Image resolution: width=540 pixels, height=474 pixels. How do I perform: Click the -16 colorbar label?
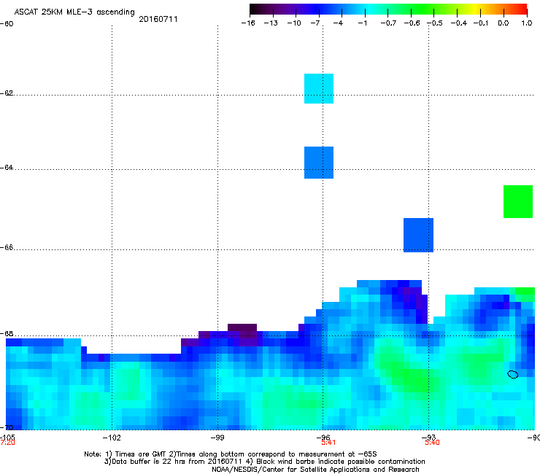point(248,23)
